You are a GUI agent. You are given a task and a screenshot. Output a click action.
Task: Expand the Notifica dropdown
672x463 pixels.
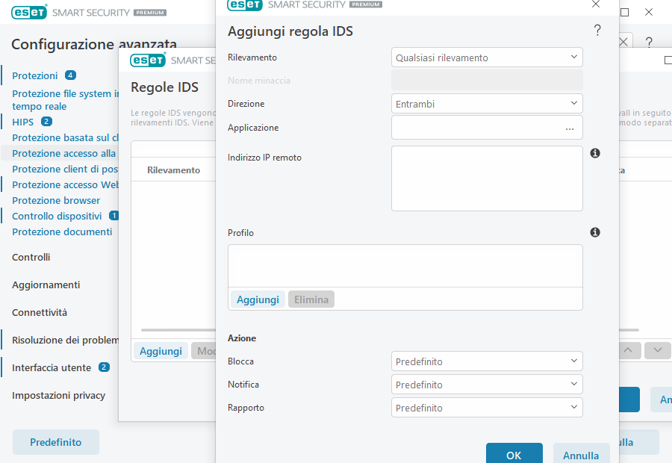(x=487, y=385)
